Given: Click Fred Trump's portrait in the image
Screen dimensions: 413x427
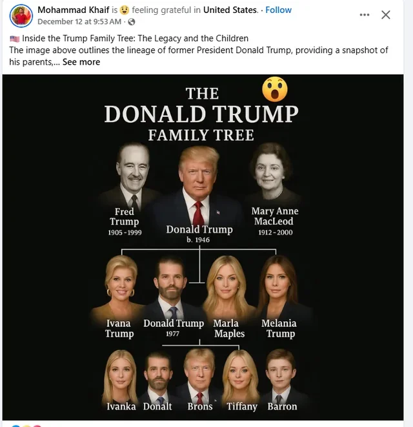Looking at the screenshot, I should pos(125,175).
